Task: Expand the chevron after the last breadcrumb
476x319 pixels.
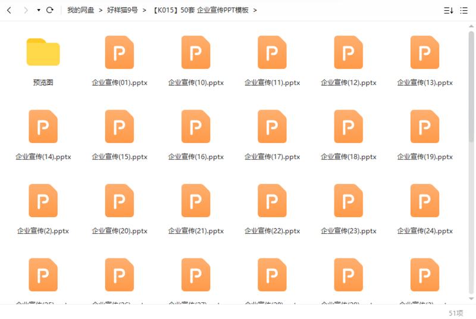Action: coord(255,10)
